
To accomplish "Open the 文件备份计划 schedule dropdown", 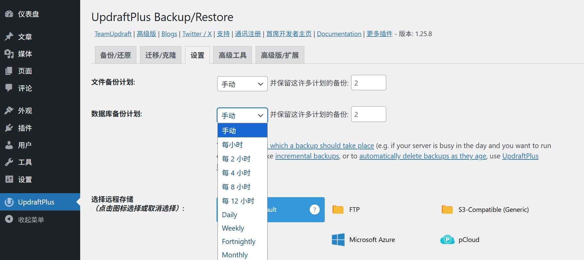I will coord(242,84).
